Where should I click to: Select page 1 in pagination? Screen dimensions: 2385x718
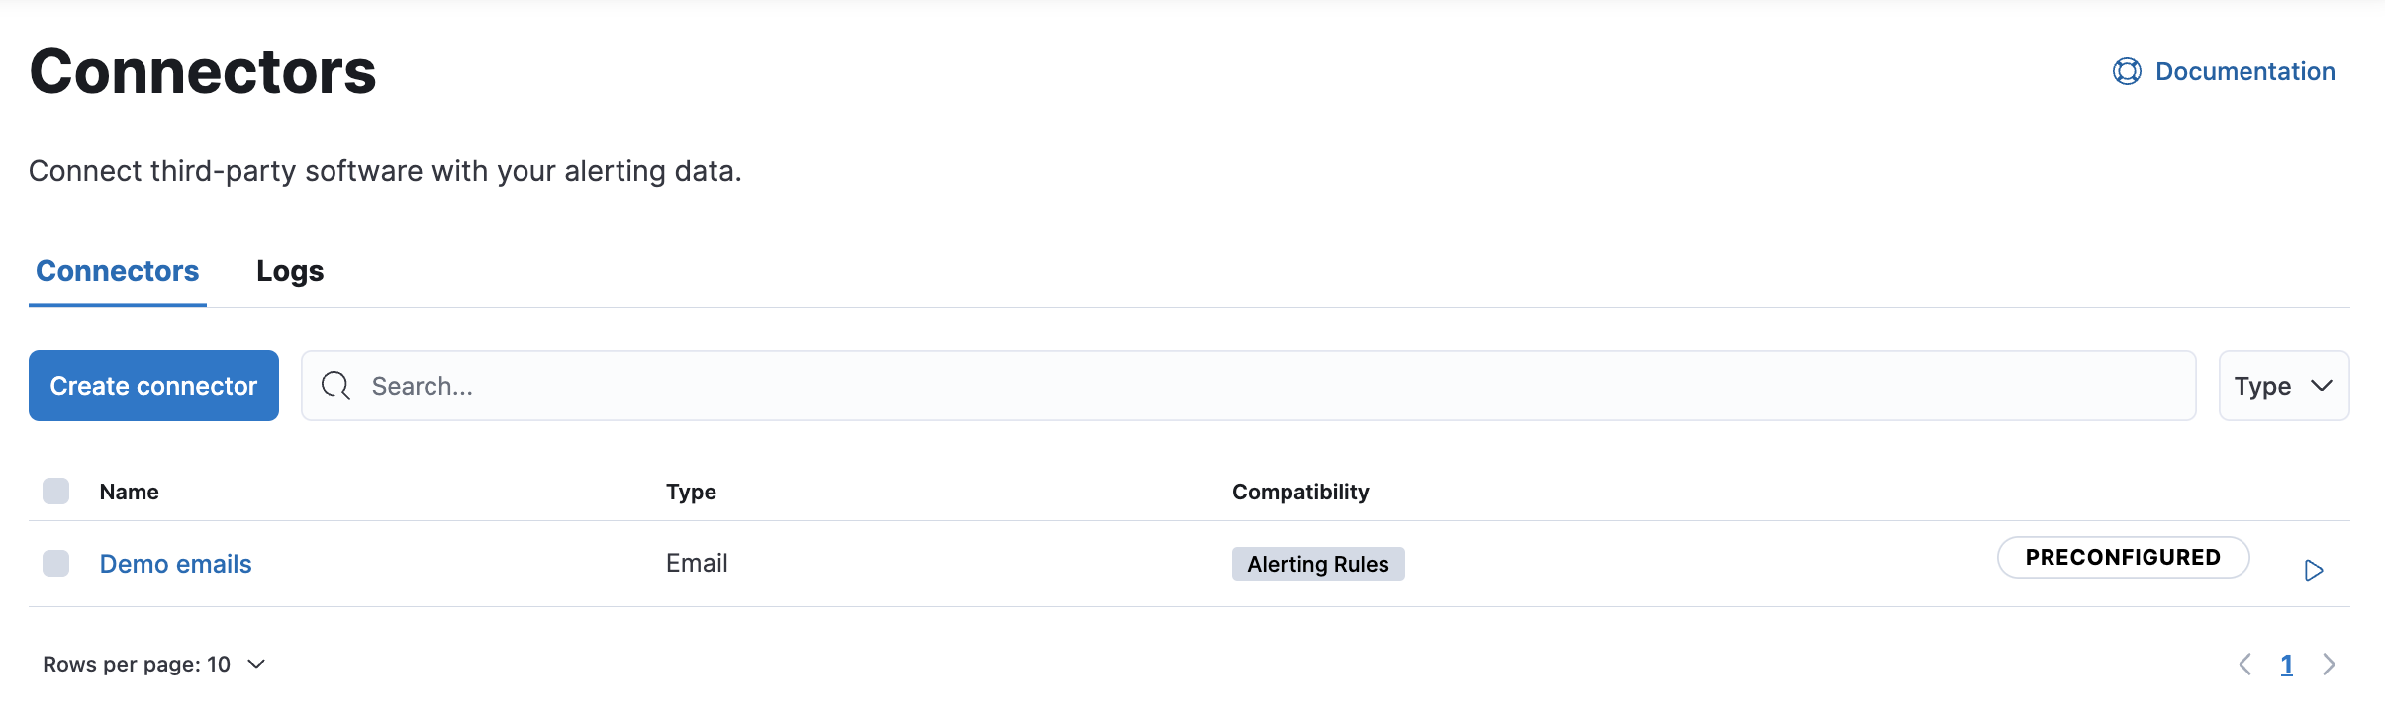[x=2287, y=665]
